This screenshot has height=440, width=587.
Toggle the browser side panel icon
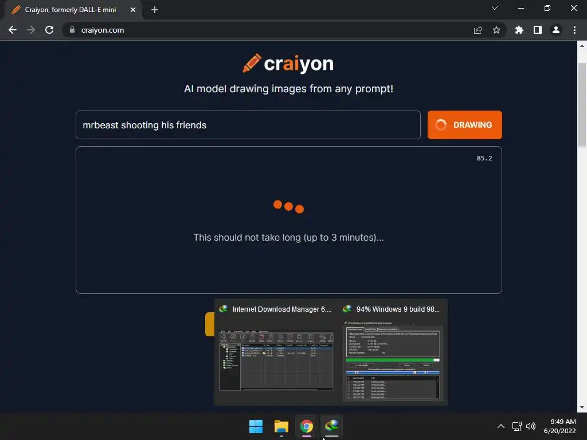click(538, 30)
